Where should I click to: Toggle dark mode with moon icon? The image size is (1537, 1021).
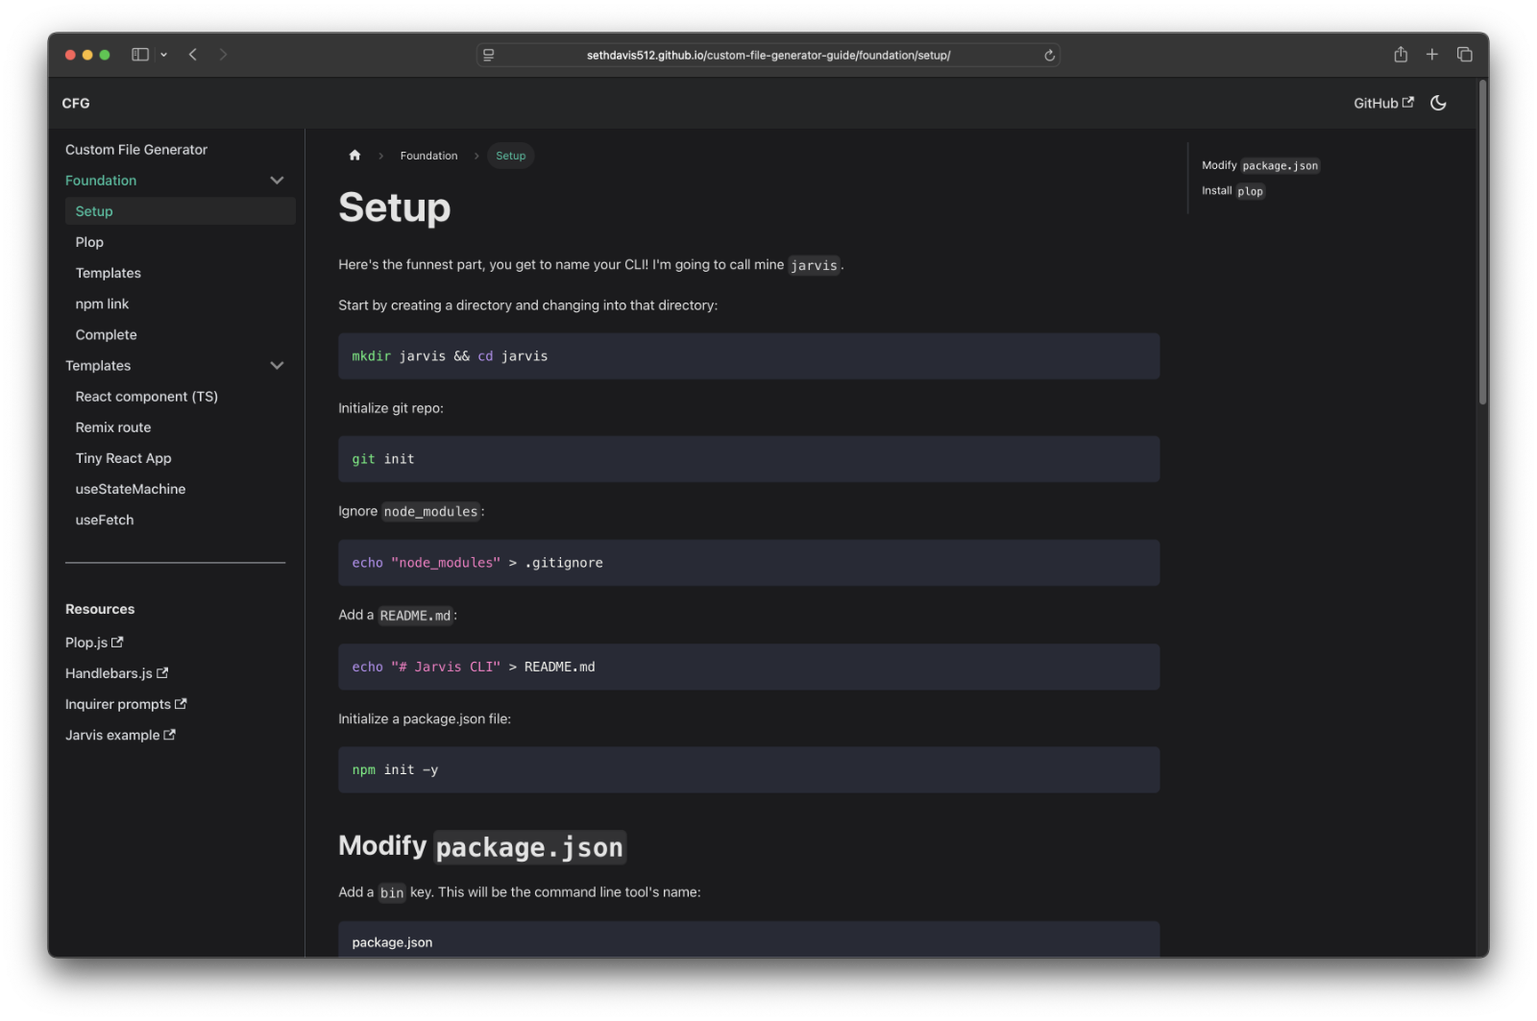coord(1438,103)
